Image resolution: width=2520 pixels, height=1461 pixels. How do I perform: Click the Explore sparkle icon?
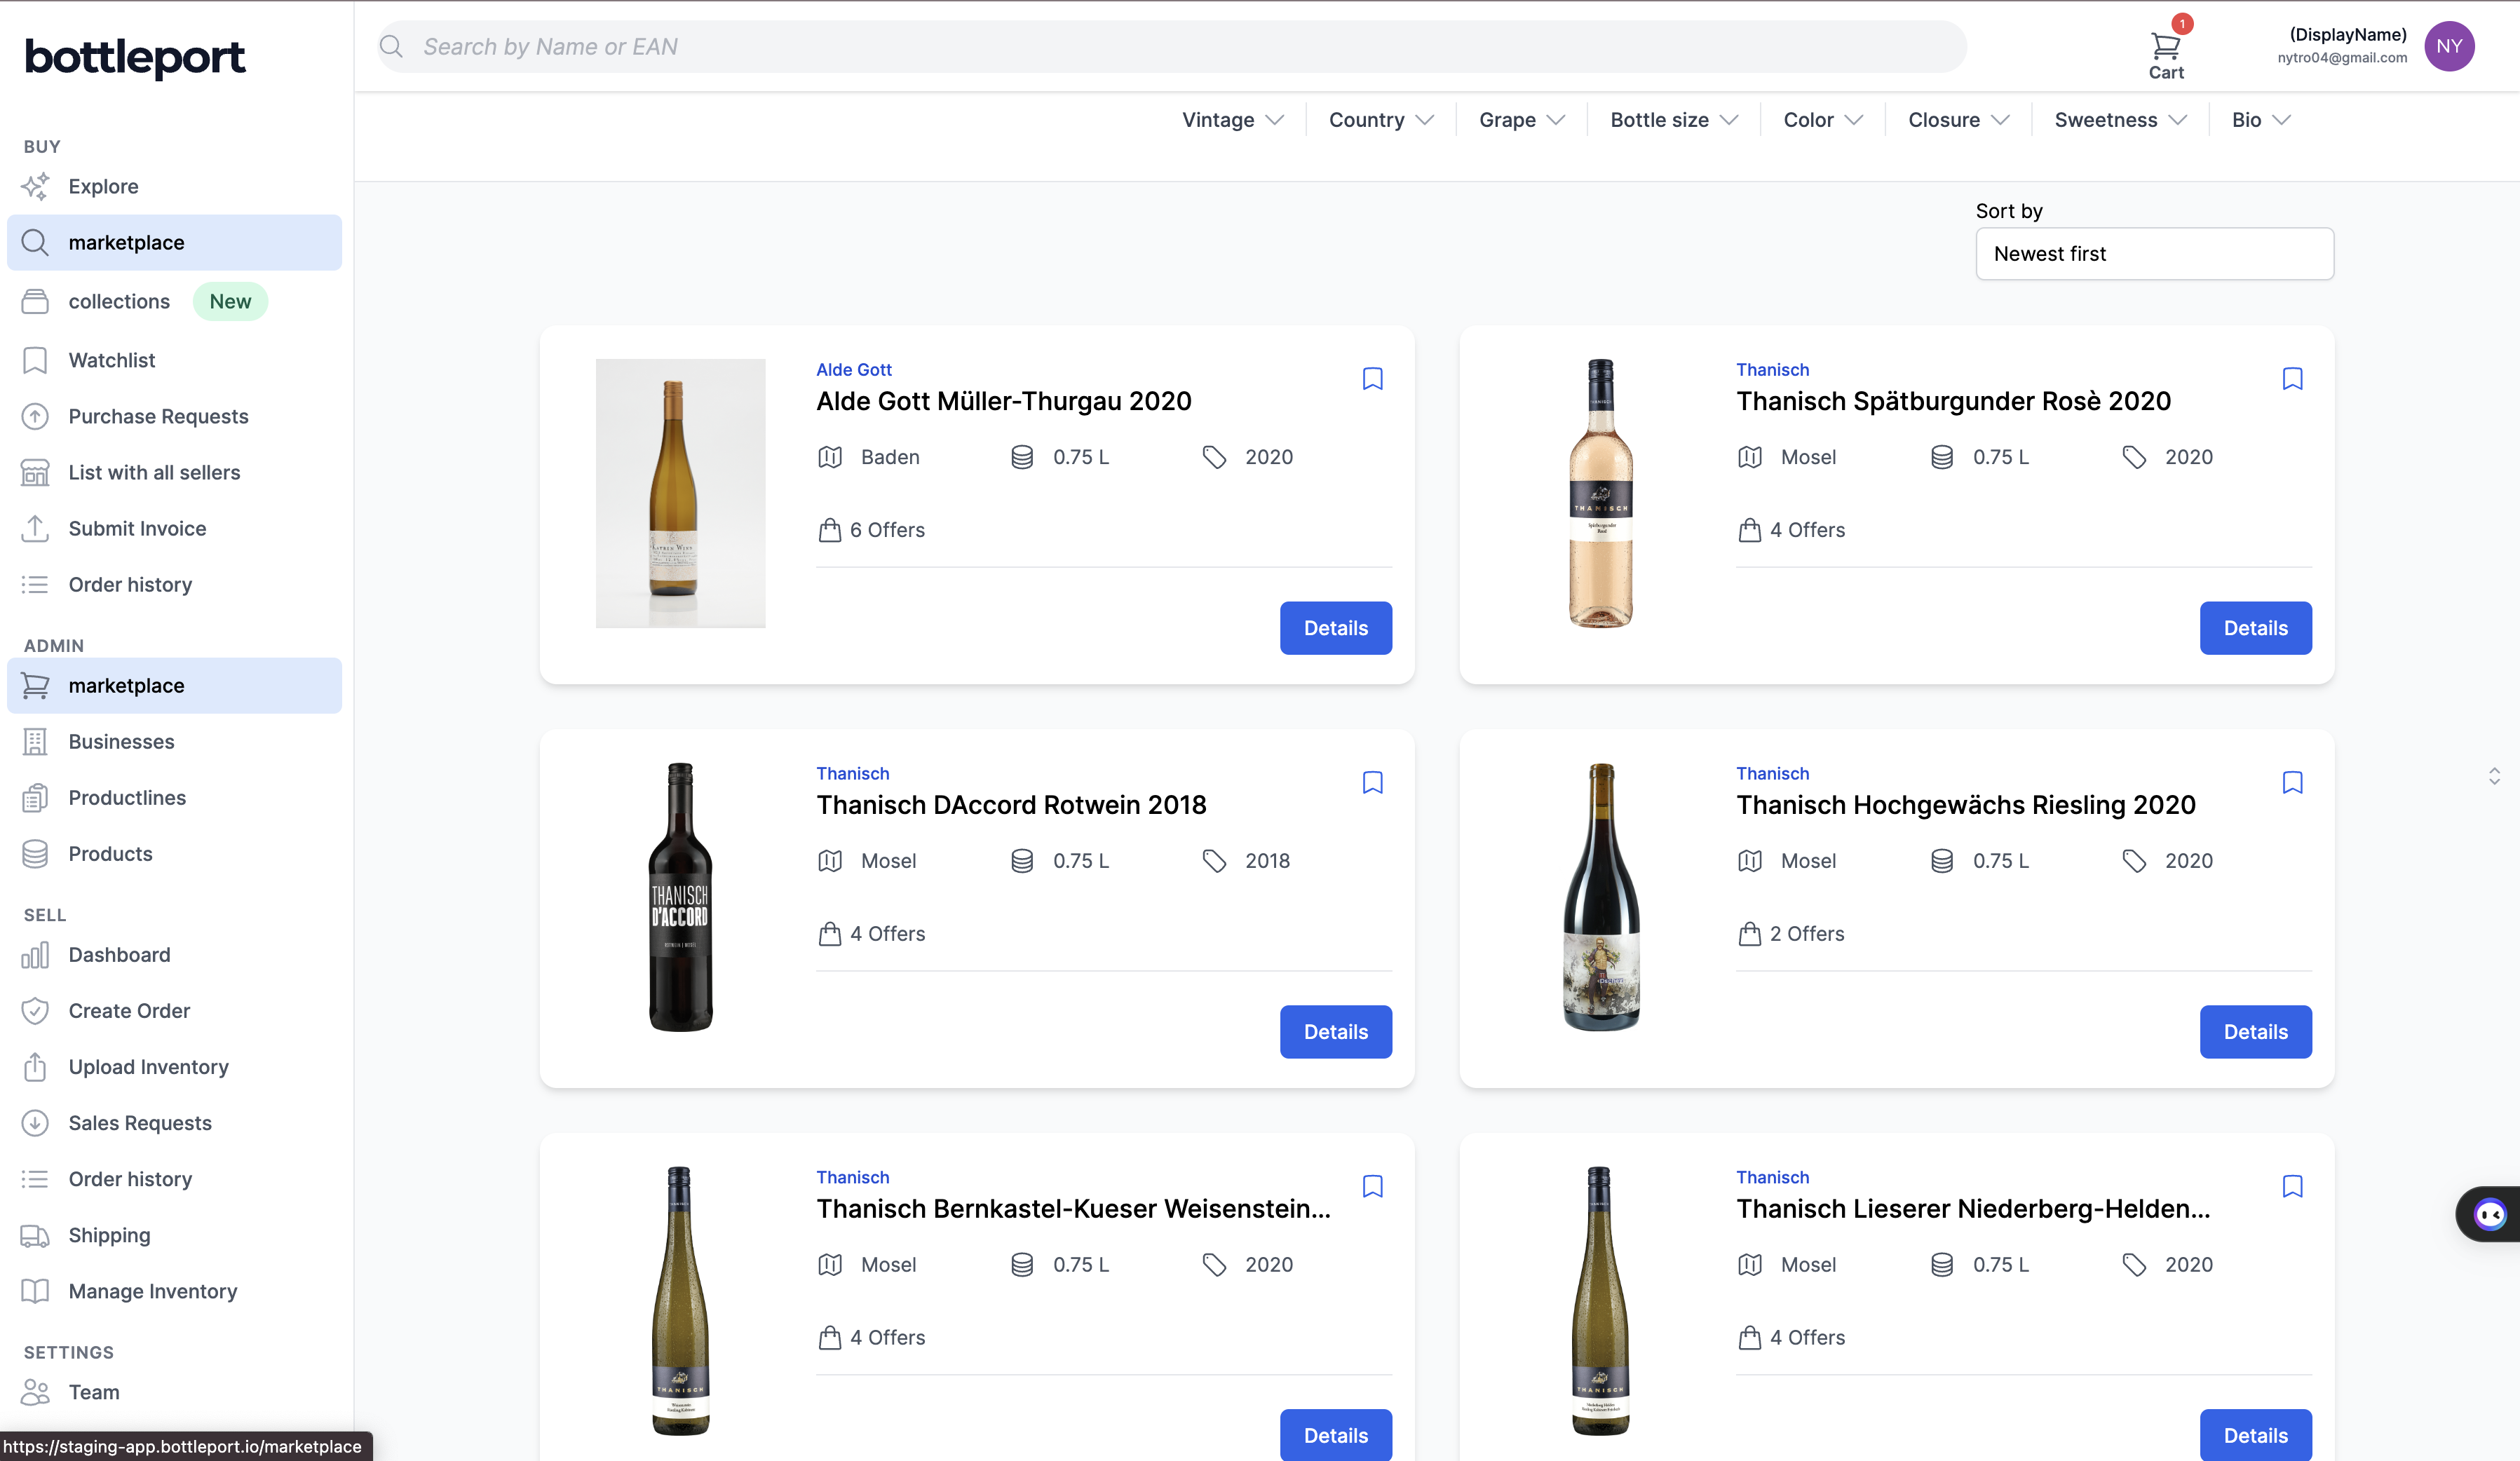[35, 186]
